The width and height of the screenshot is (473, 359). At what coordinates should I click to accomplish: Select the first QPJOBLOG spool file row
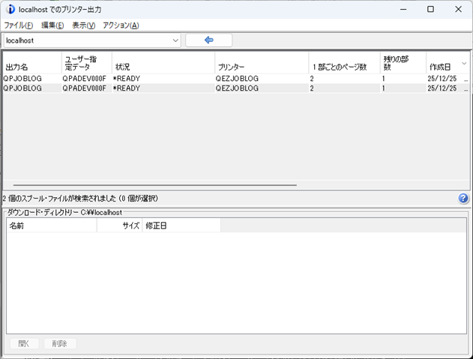click(x=150, y=78)
